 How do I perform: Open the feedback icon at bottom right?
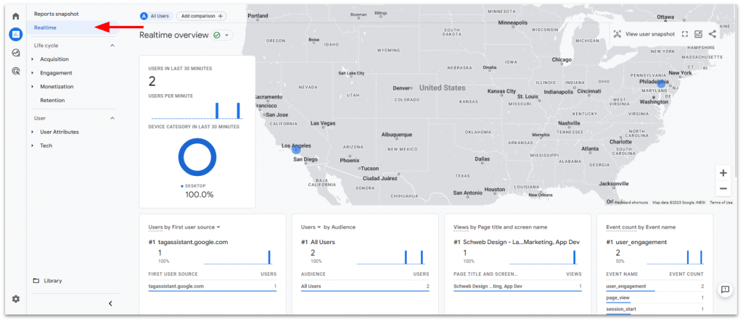724,290
